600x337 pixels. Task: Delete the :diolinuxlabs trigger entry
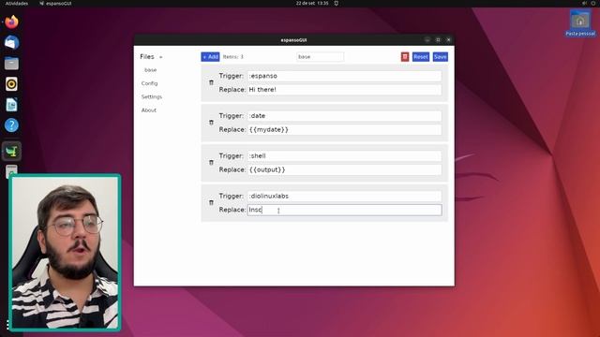[x=211, y=202]
